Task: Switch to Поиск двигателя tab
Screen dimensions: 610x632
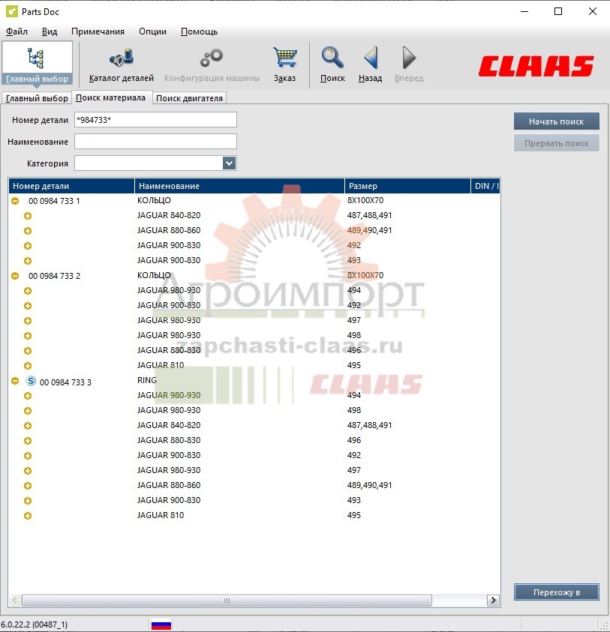Action: click(x=189, y=98)
